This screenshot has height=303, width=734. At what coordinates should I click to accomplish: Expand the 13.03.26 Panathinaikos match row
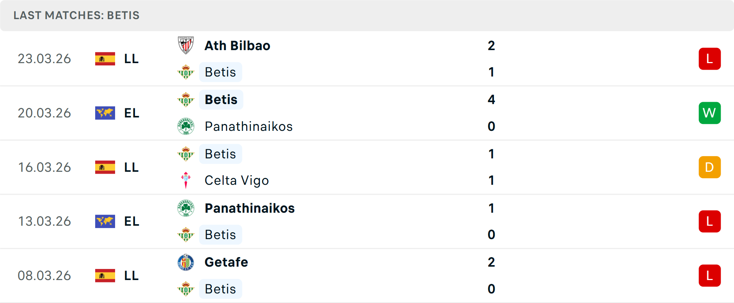click(x=367, y=221)
